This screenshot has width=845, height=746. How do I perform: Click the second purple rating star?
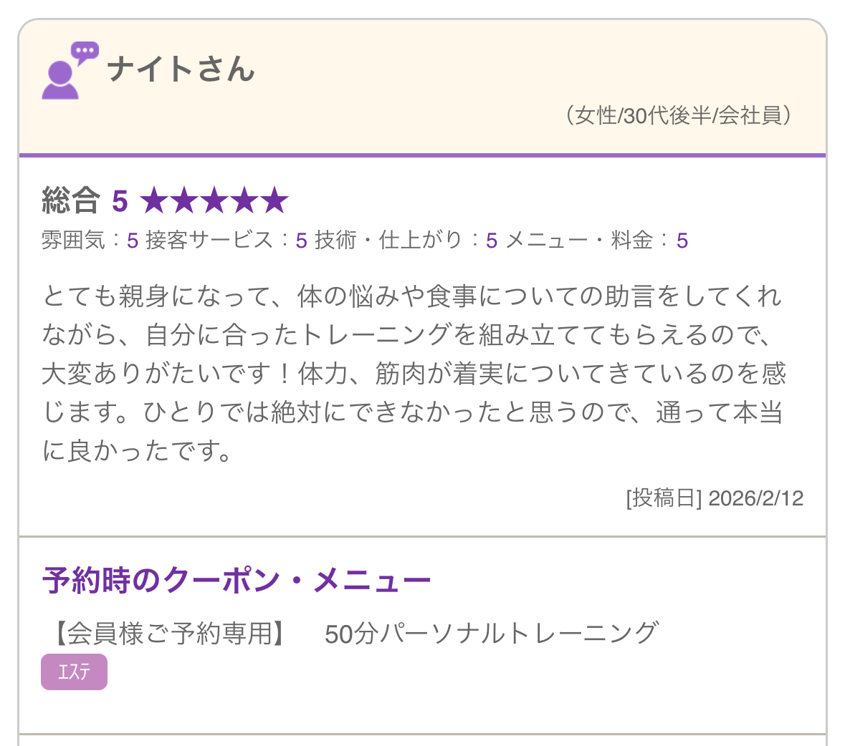(185, 200)
